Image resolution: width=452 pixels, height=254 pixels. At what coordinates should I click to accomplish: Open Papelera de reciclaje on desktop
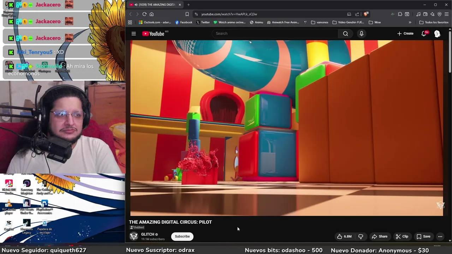[44, 226]
